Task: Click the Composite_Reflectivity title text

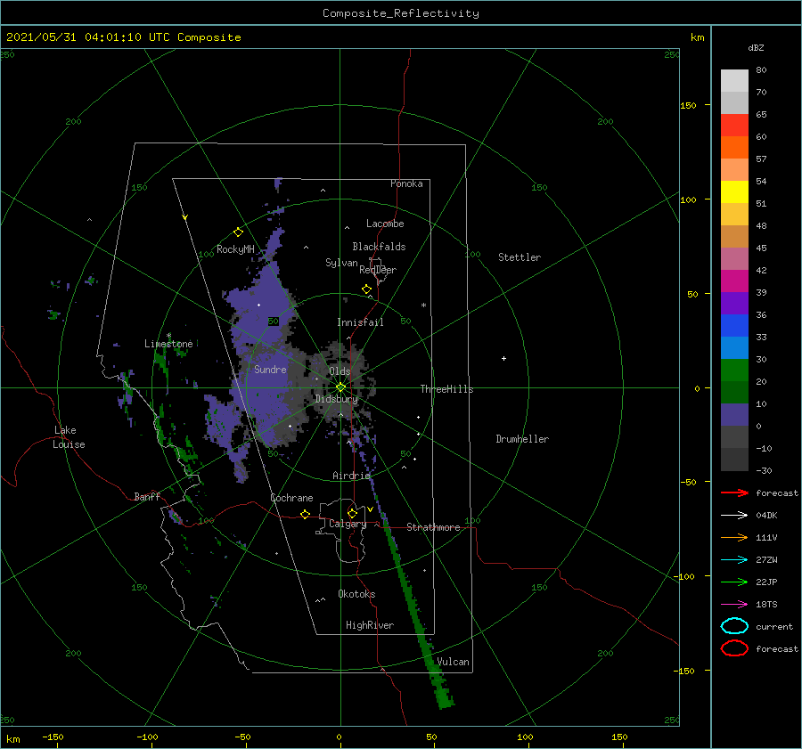Action: pos(401,13)
